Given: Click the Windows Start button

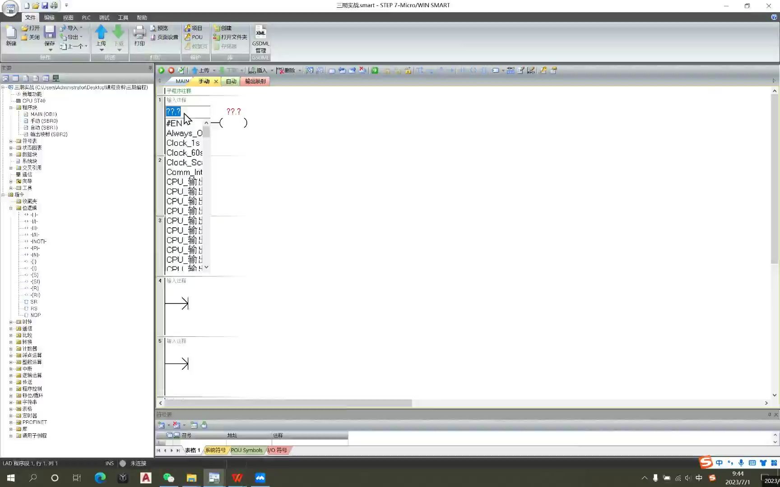Looking at the screenshot, I should coord(11,478).
